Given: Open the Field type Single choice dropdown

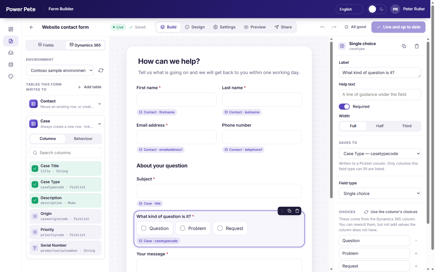Looking at the screenshot, I should click(x=380, y=193).
